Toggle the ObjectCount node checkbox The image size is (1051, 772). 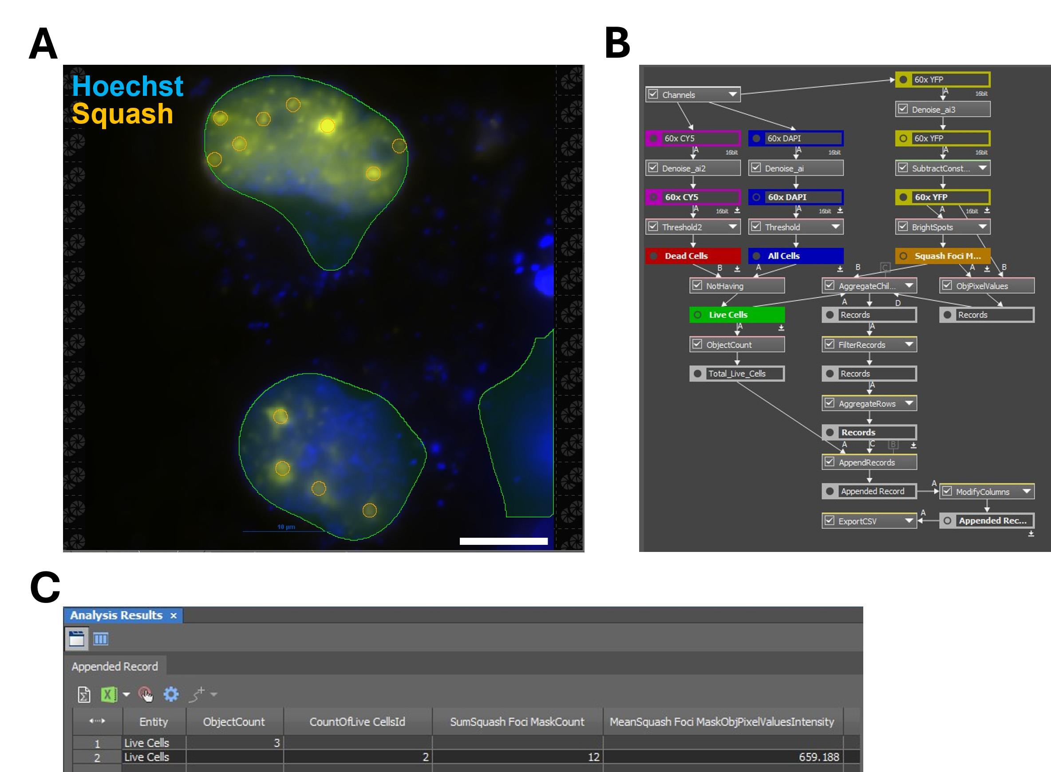697,344
